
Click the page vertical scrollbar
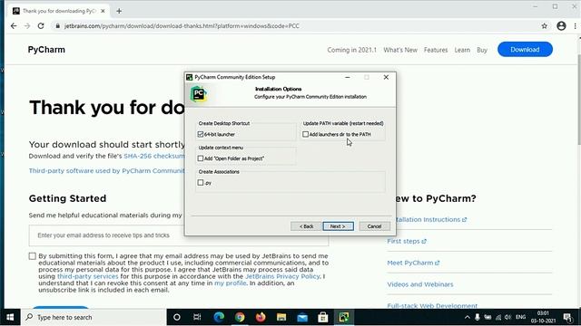(578, 100)
